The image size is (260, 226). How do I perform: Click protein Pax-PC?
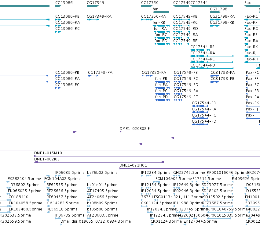pyautogui.click(x=252, y=73)
